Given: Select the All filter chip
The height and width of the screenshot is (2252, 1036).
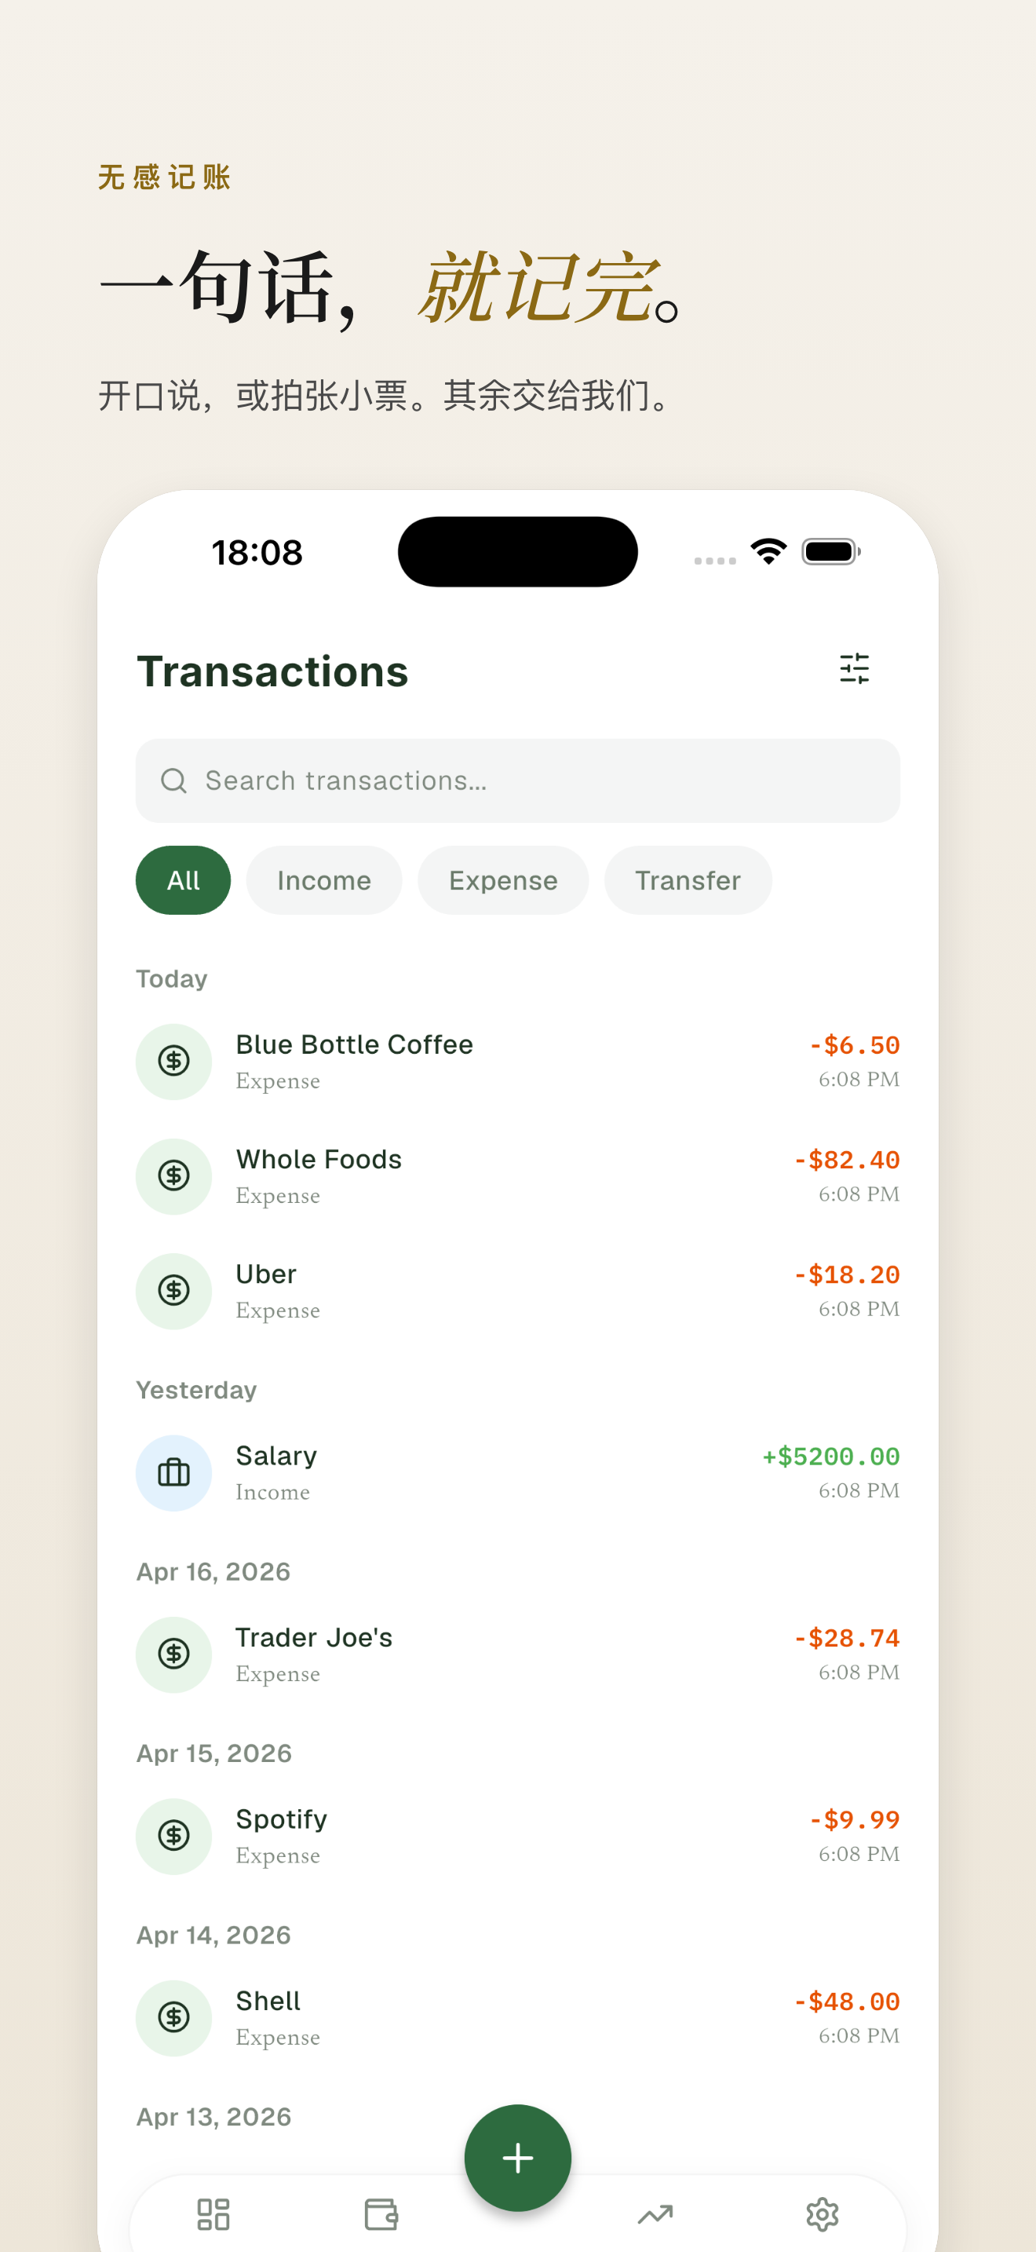Looking at the screenshot, I should coord(184,880).
